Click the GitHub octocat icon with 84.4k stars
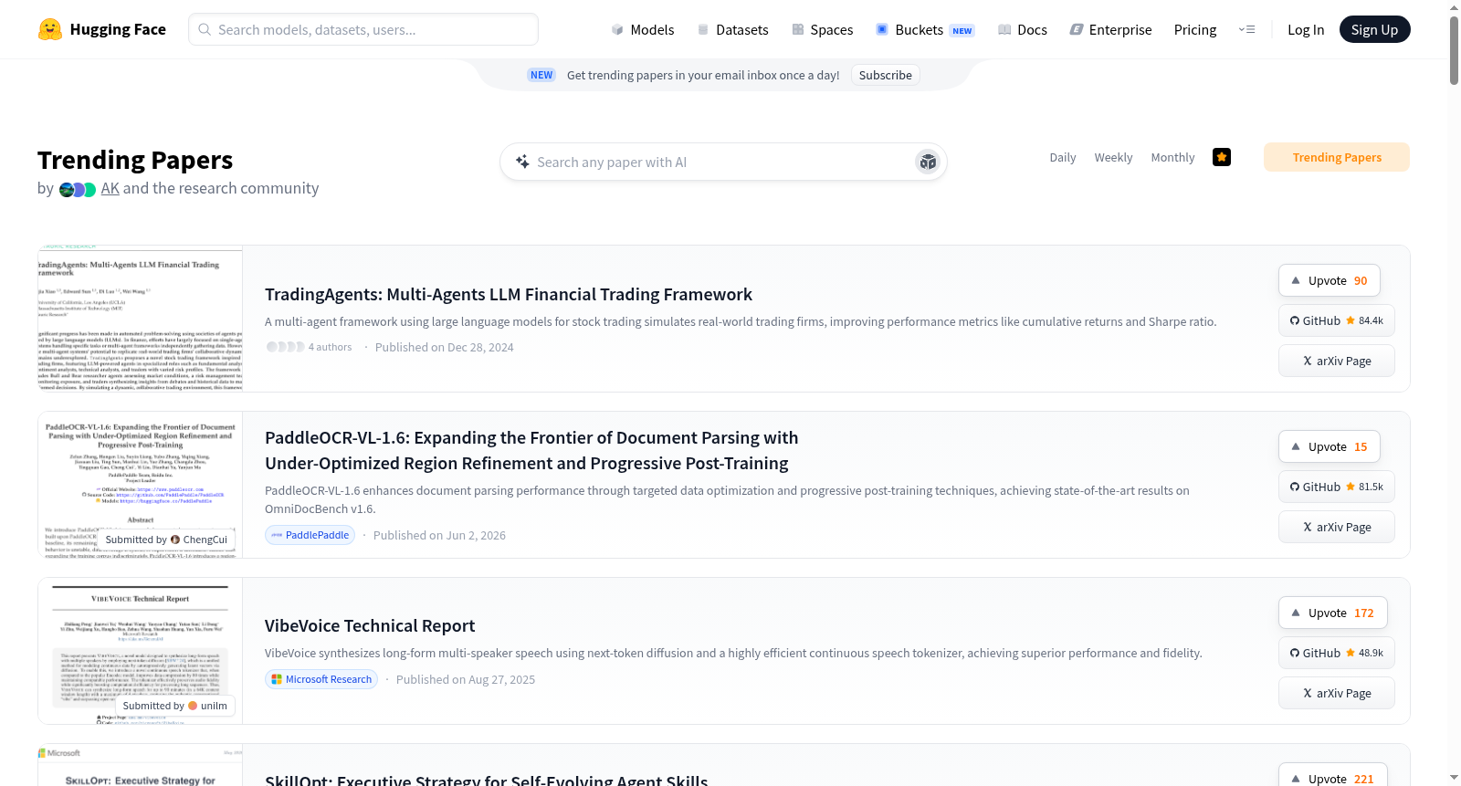This screenshot has width=1461, height=786. [x=1295, y=320]
